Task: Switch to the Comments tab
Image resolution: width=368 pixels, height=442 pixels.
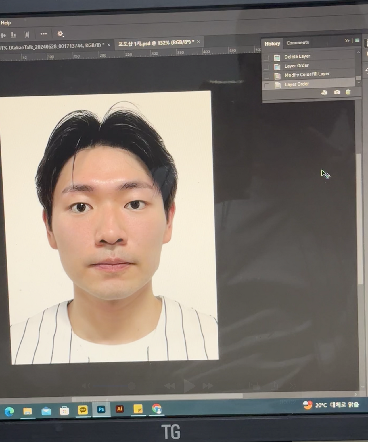Action: coord(298,43)
